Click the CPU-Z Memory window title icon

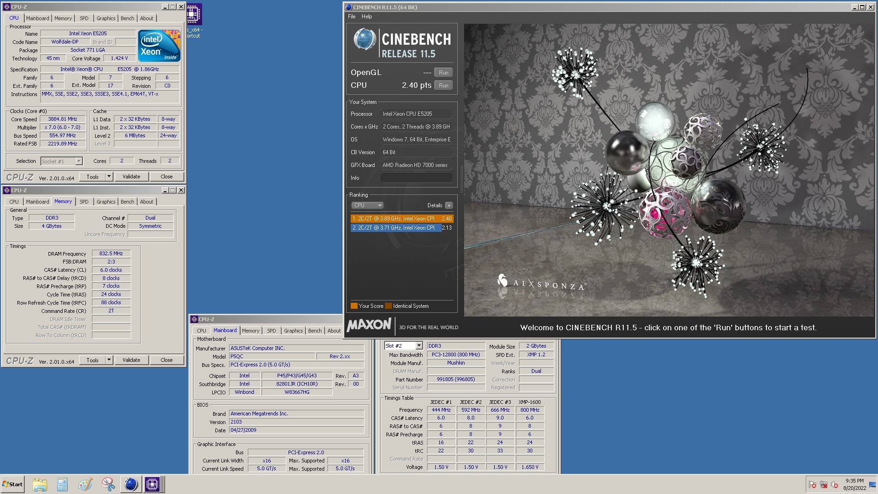6,190
